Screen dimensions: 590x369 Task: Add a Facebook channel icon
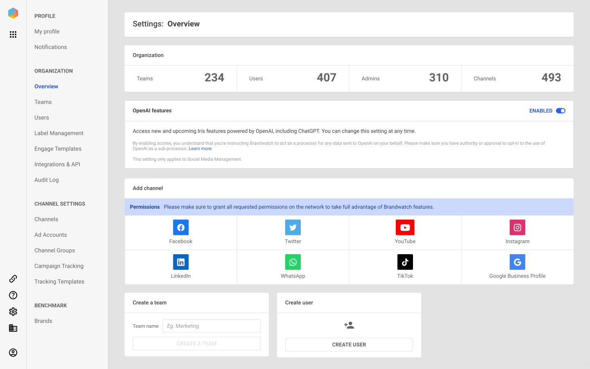tap(181, 228)
